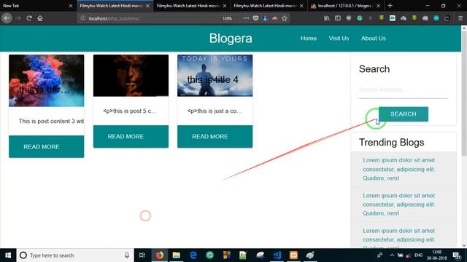Open File Explorer from the taskbar
The width and height of the screenshot is (467, 262).
click(177, 255)
